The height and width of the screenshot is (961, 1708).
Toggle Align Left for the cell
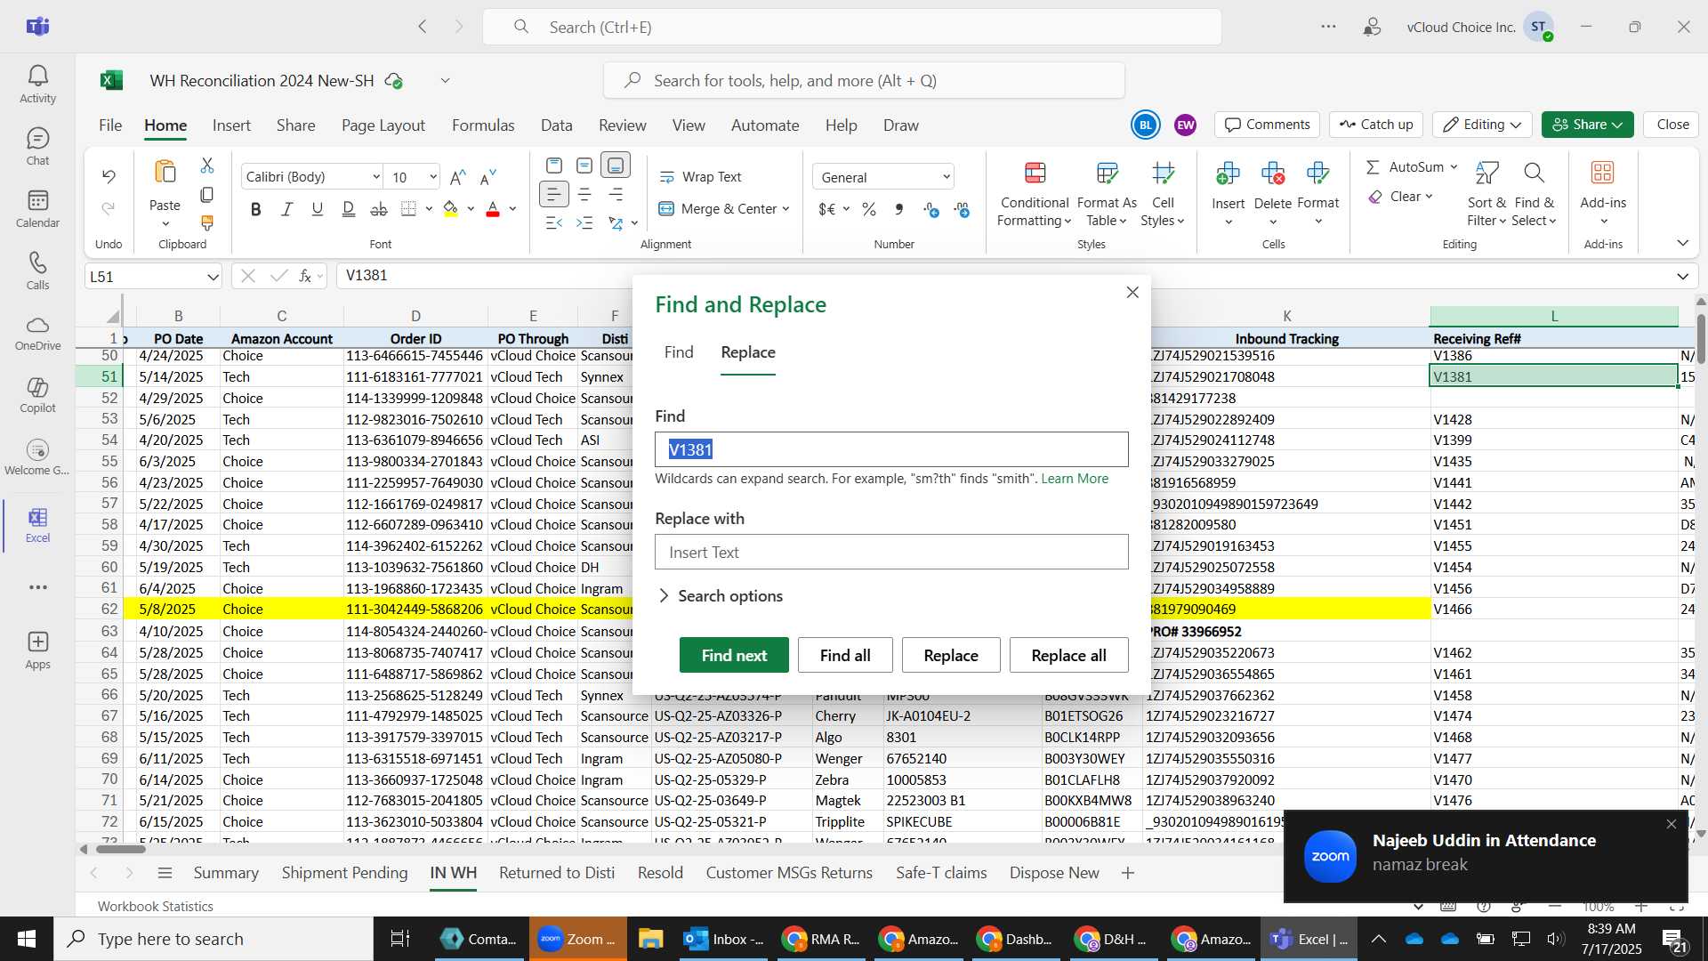pyautogui.click(x=553, y=194)
